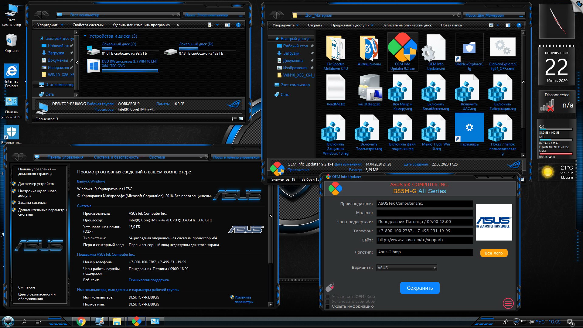Click the red menu button in OEM Info Updater
This screenshot has width=583, height=328.
(x=508, y=303)
